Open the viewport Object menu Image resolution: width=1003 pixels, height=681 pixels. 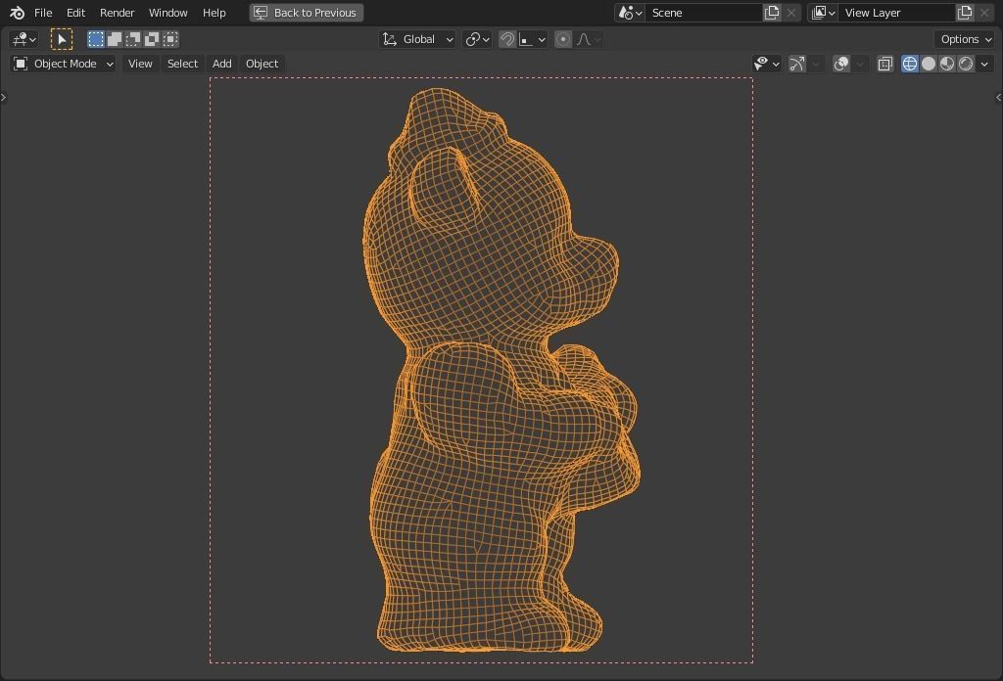point(263,64)
